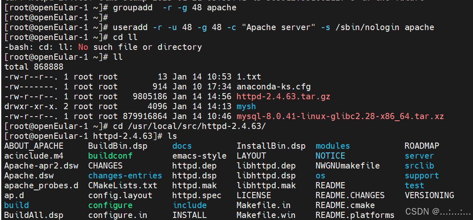Click changes-entries directory name
Image resolution: width=473 pixels, height=220 pixels.
pos(125,176)
